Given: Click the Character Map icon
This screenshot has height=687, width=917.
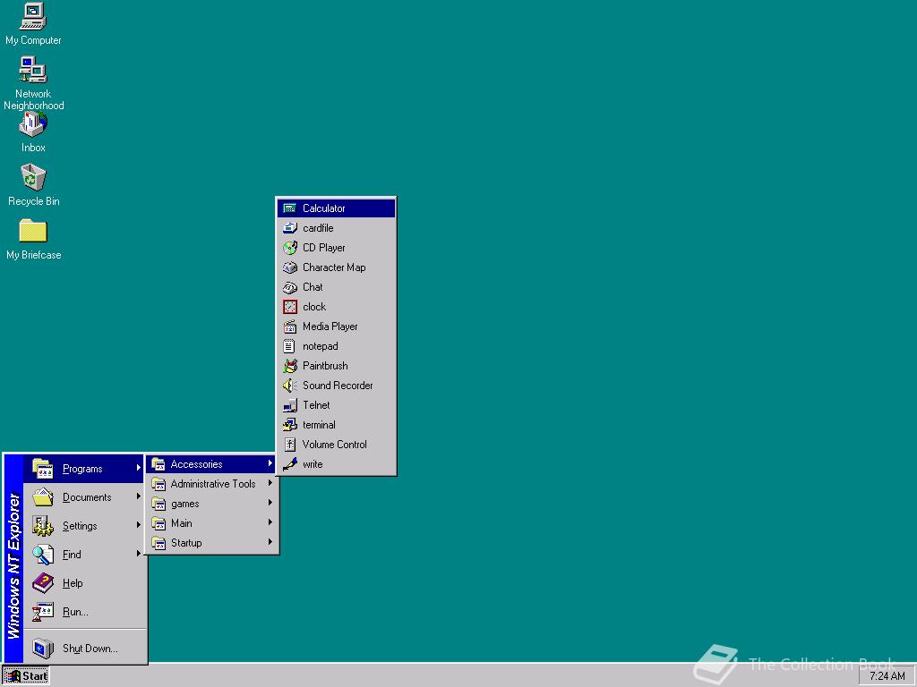Looking at the screenshot, I should coord(290,267).
